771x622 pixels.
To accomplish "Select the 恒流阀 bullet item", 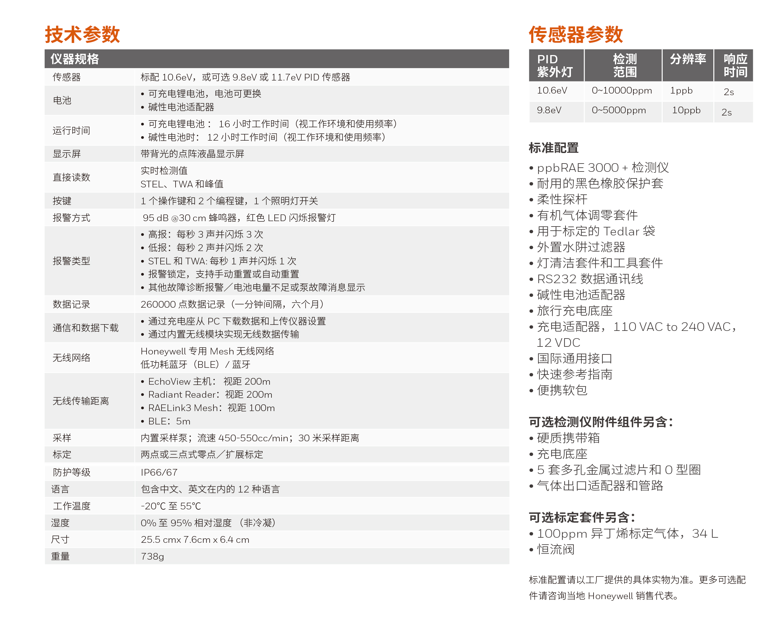I will (x=555, y=550).
